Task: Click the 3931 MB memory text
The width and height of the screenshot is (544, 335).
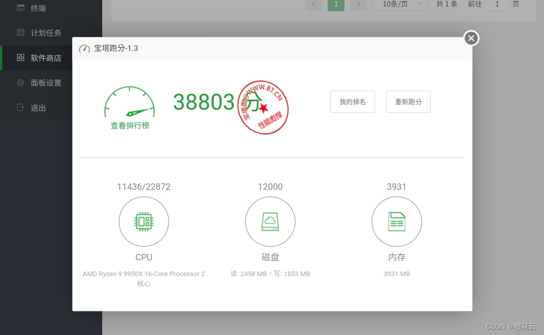Action: [396, 274]
